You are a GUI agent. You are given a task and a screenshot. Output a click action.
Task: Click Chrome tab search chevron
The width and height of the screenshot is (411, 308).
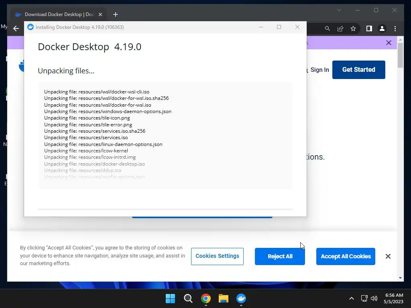pos(339,10)
